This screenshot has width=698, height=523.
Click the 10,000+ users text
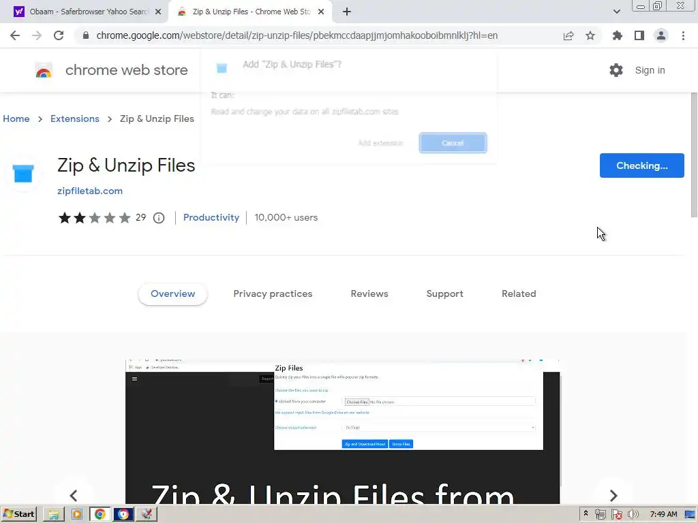pos(286,217)
